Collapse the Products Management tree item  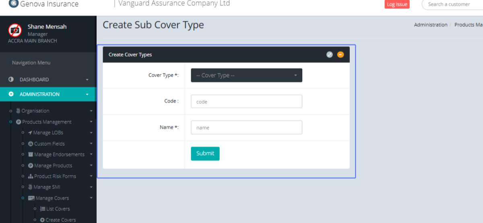(91, 122)
